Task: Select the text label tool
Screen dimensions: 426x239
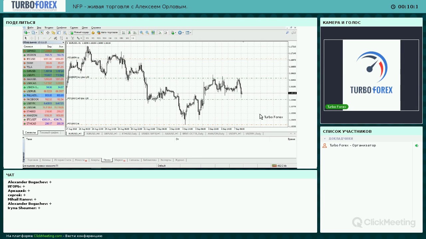Action: click(73, 38)
